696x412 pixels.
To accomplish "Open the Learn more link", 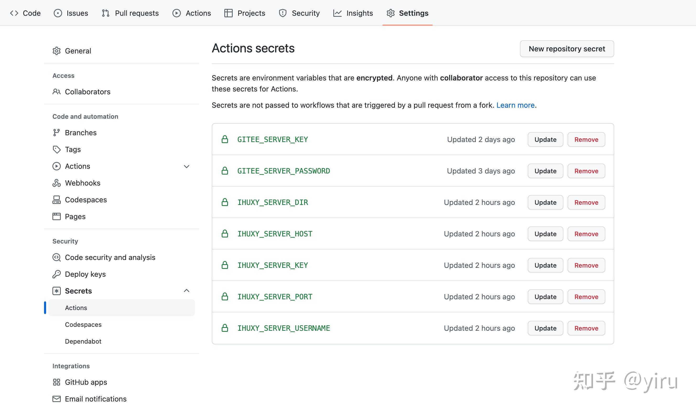I will [x=515, y=105].
